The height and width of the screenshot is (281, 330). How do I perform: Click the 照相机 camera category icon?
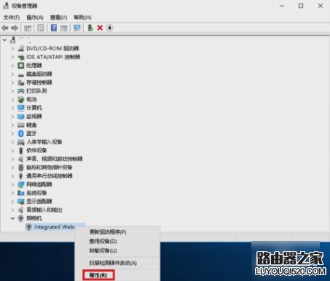21,218
